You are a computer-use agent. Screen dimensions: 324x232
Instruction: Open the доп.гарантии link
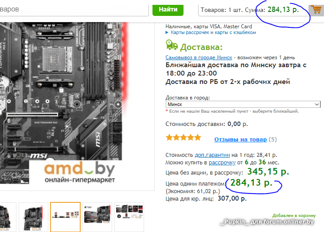click(x=212, y=155)
